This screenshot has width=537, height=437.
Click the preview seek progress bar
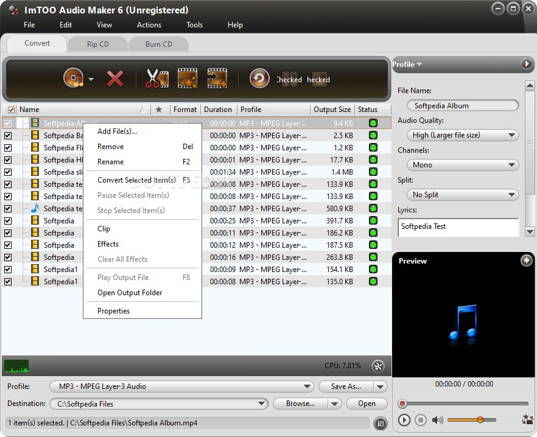[463, 404]
